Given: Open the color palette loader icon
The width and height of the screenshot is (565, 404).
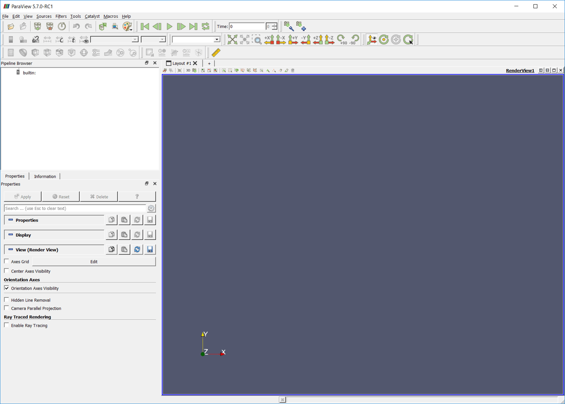Looking at the screenshot, I should point(127,27).
